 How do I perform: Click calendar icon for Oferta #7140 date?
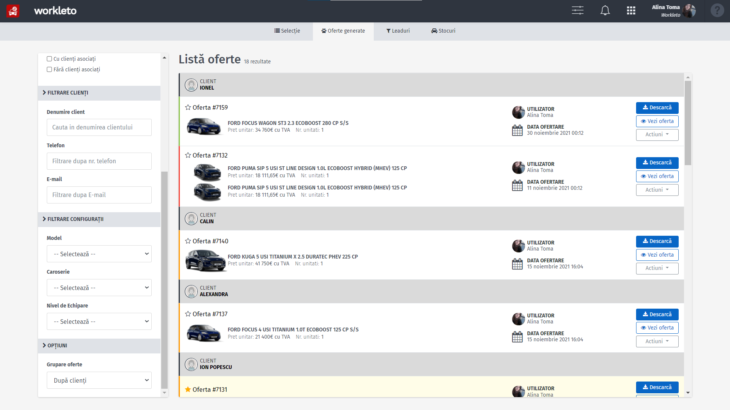coord(517,264)
